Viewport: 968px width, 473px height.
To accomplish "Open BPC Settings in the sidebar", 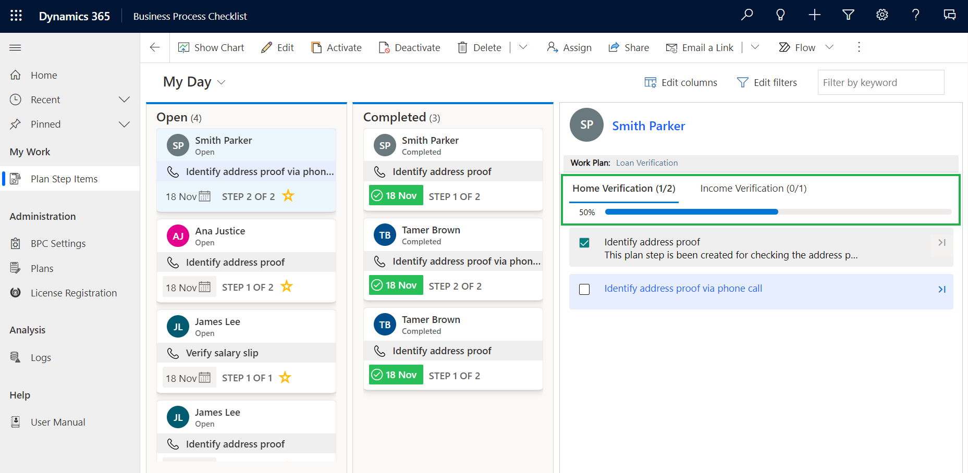I will 58,243.
